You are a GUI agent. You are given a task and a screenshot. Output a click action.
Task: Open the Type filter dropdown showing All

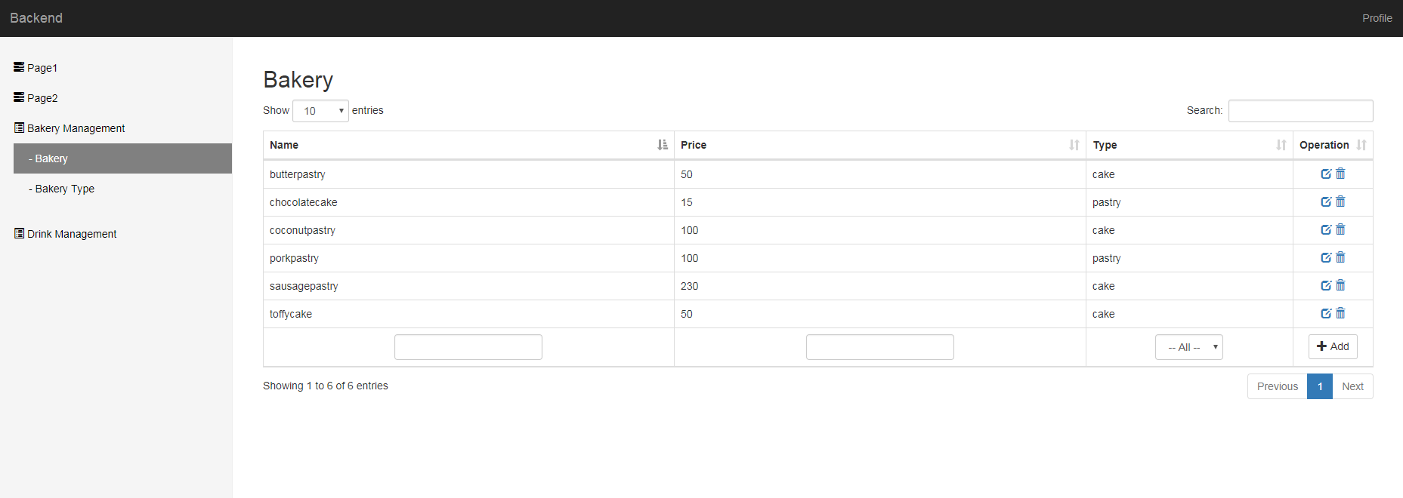(x=1188, y=347)
